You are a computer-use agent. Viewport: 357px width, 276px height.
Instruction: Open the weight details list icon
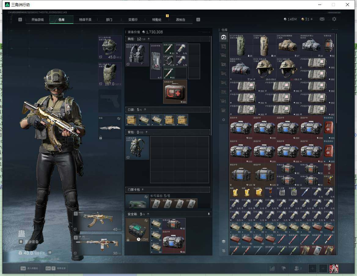click(50, 252)
